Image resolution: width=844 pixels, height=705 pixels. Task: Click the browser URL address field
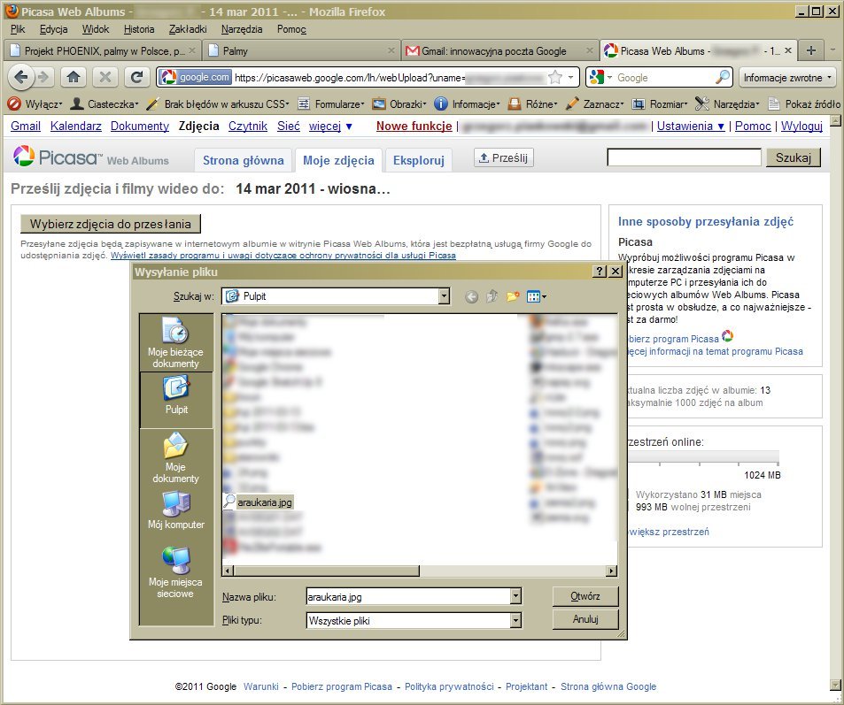coord(350,78)
